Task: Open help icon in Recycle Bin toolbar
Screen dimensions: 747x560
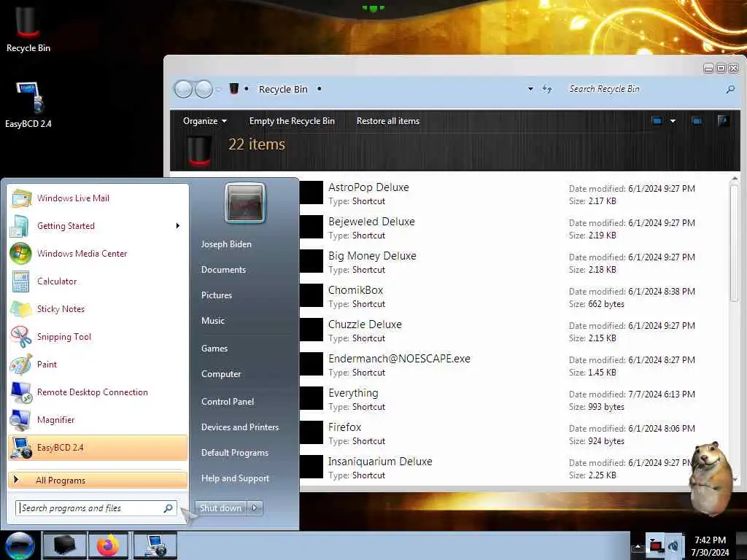Action: 723,121
